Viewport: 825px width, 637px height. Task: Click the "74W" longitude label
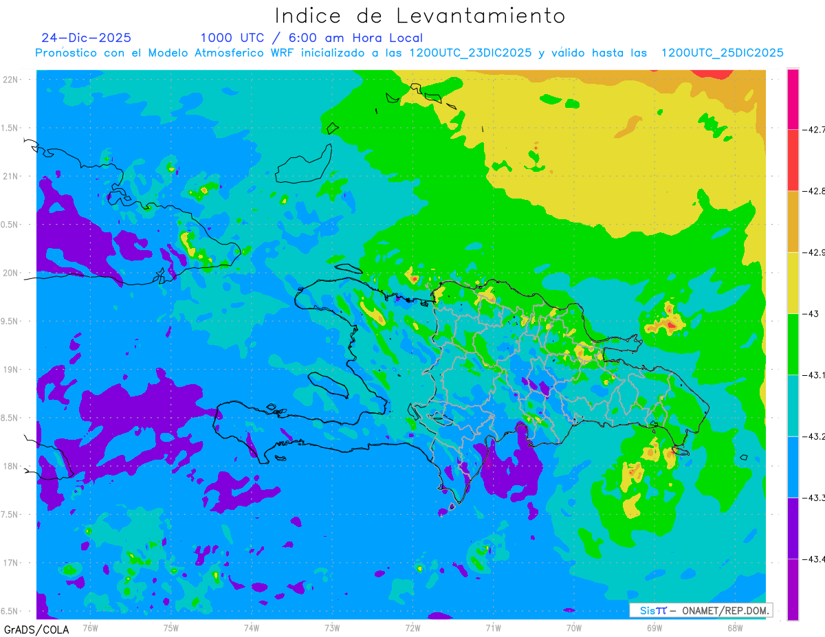point(252,627)
